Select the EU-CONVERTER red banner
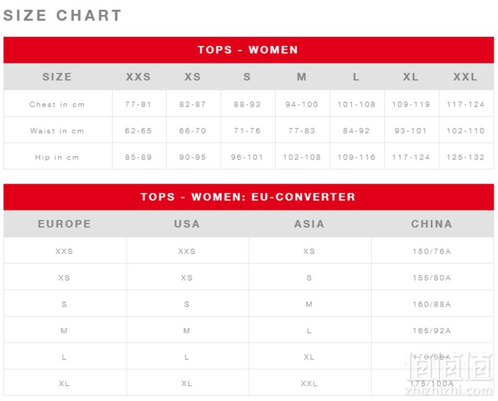This screenshot has width=498, height=401. coord(248,197)
